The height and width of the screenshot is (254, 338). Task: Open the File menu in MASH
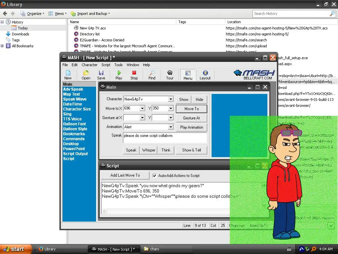(65, 65)
